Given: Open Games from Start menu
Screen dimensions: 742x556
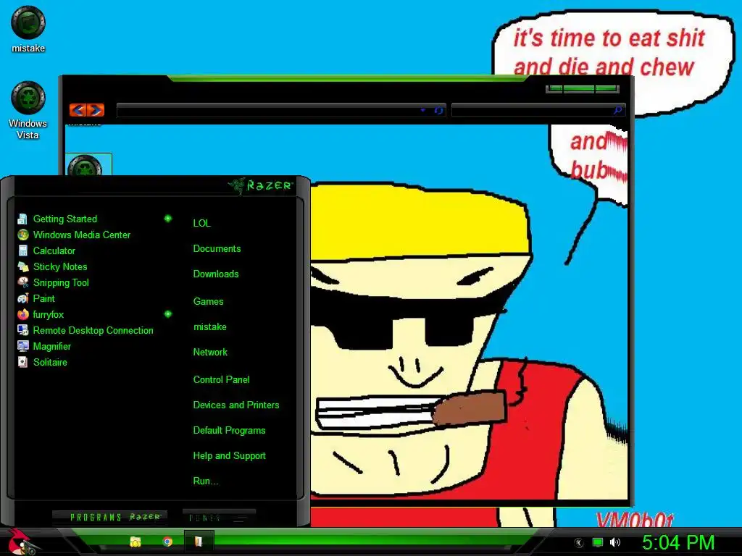Looking at the screenshot, I should coord(208,302).
